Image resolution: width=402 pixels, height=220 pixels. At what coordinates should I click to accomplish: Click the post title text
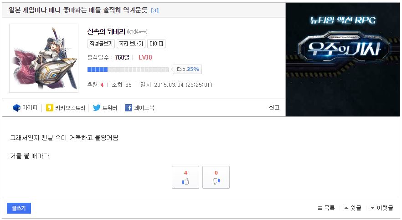(x=78, y=10)
